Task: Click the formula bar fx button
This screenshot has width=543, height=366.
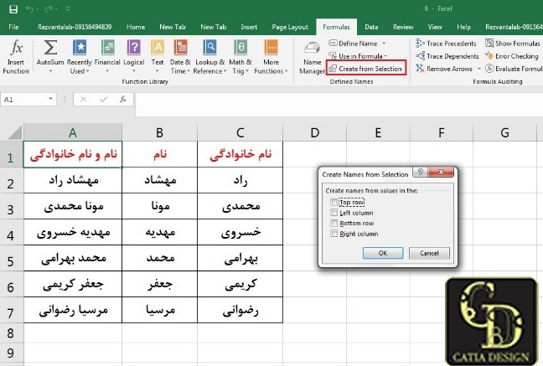Action: tap(123, 100)
